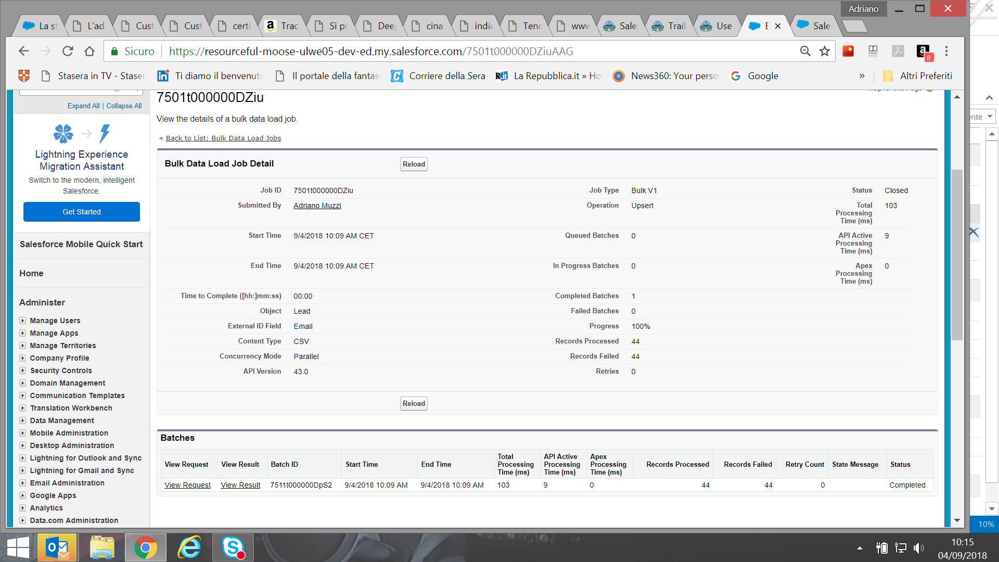Expand the Security Controls node
Image resolution: width=999 pixels, height=562 pixels.
point(22,371)
